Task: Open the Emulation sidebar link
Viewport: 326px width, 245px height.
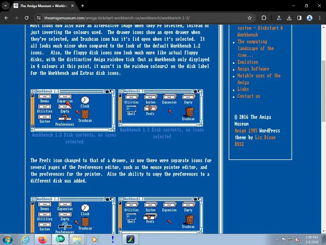Action: pyautogui.click(x=248, y=62)
